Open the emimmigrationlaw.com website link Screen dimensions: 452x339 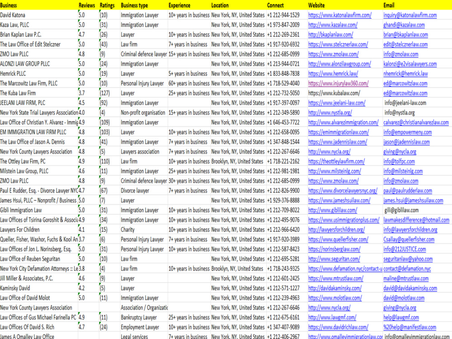pos(339,132)
